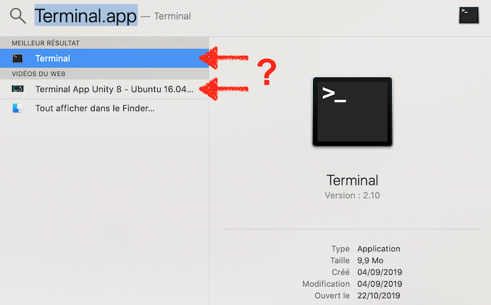Click the large Terminal preview icon
Image resolution: width=491 pixels, height=305 pixels.
tap(352, 111)
